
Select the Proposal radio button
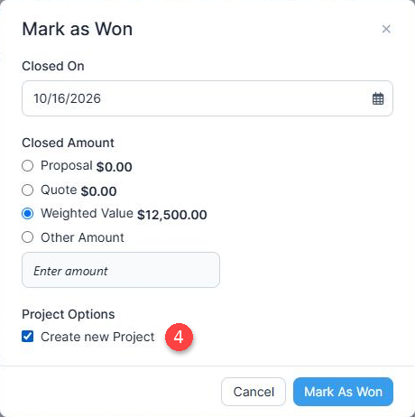pos(28,166)
